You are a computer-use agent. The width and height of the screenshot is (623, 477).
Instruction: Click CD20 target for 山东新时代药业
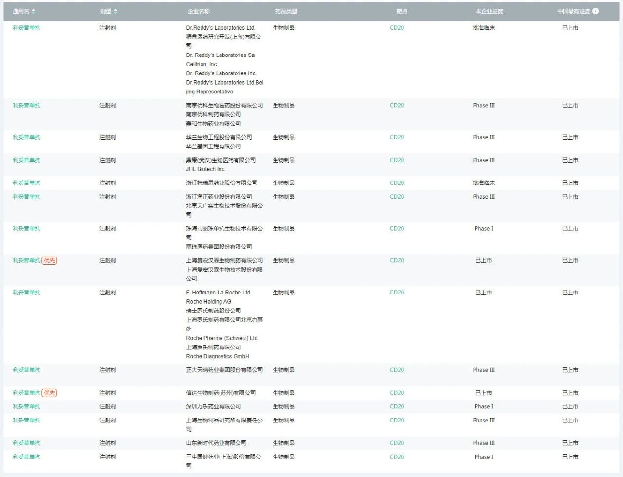click(x=397, y=443)
